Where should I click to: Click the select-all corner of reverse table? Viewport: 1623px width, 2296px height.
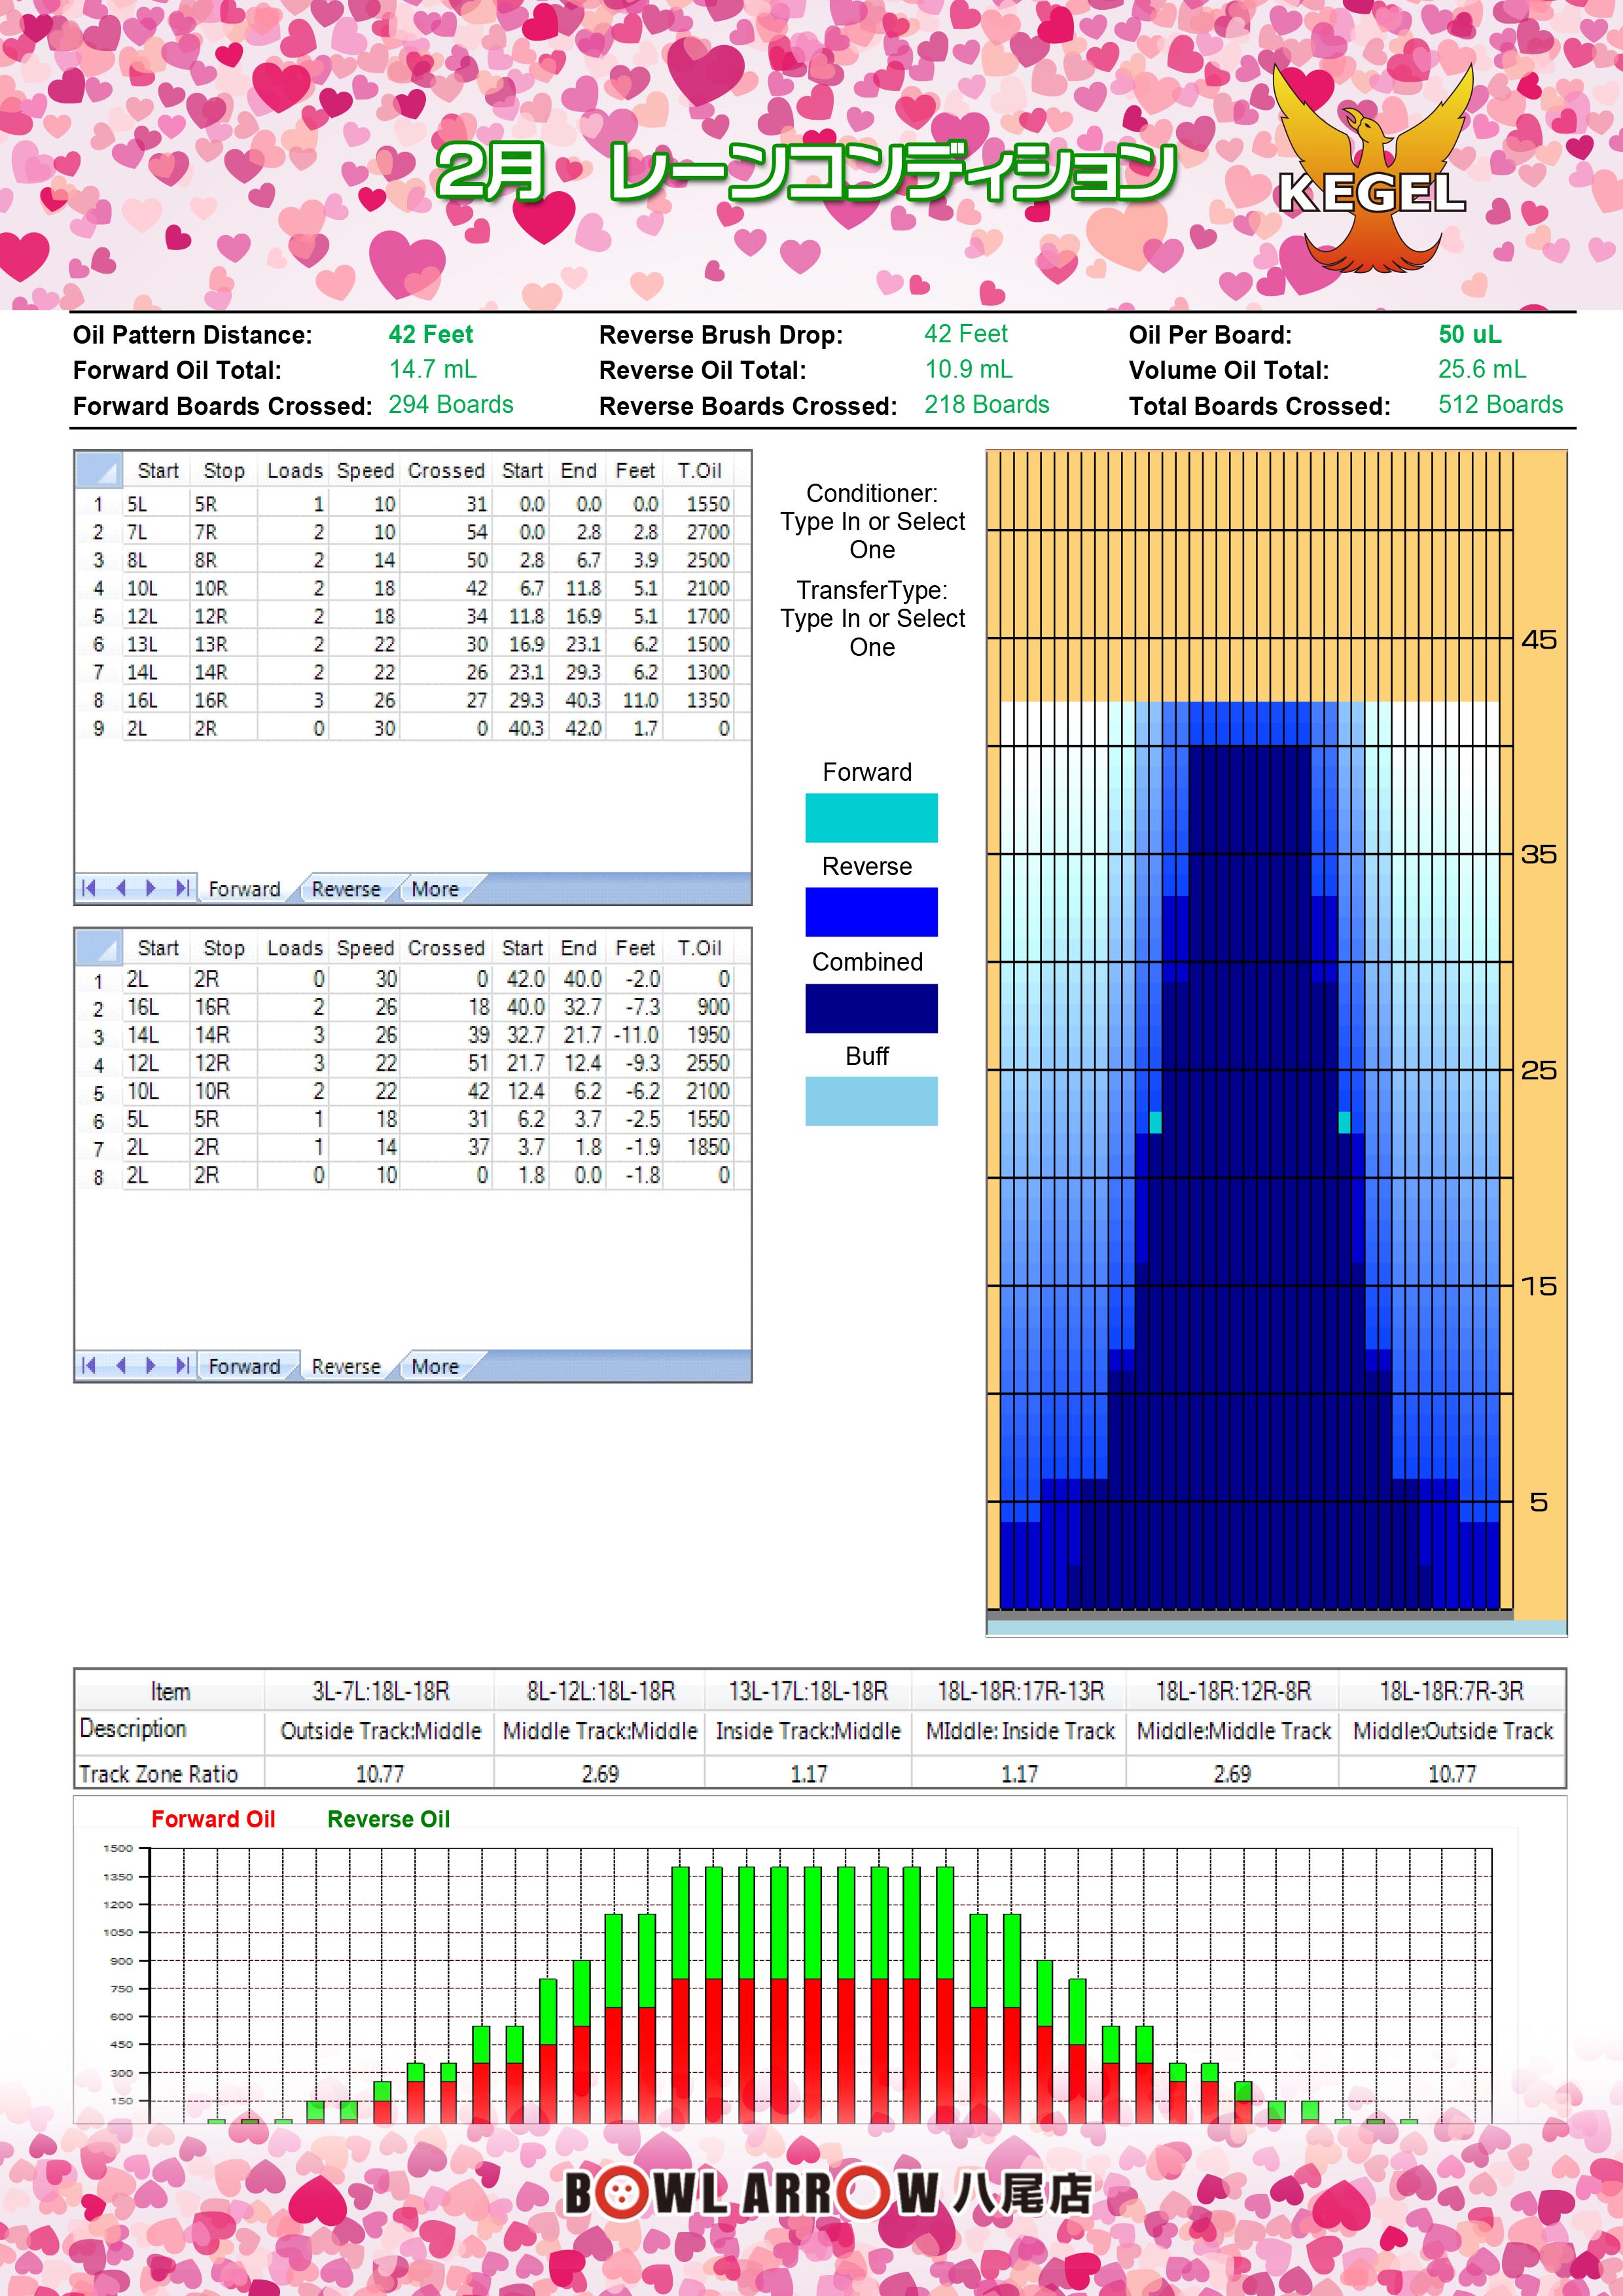tap(99, 947)
